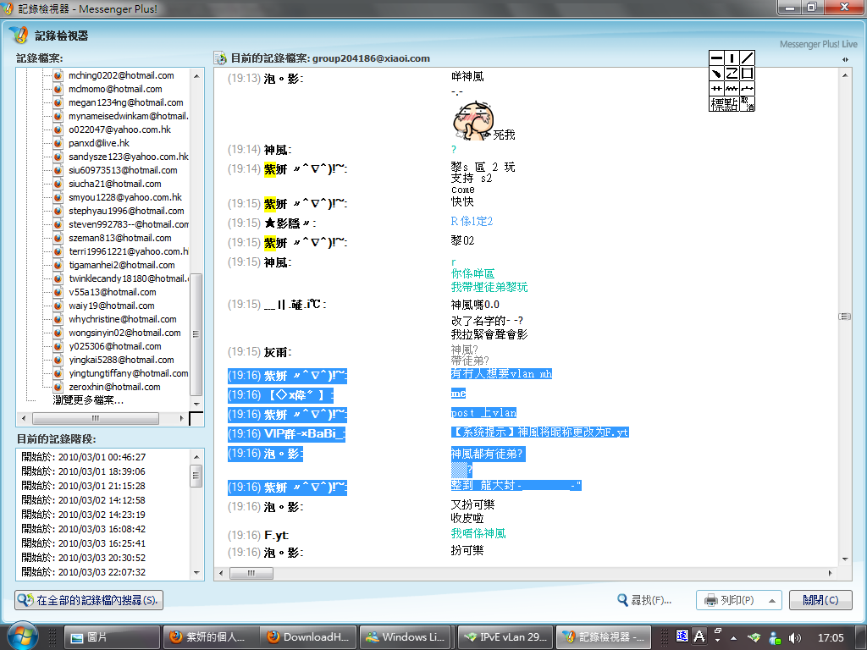Open the language bar options menu
The image size is (867, 650).
point(717,640)
